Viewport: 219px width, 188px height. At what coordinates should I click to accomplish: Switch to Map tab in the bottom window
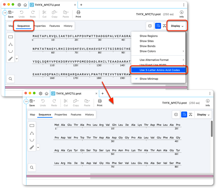pos(33,115)
